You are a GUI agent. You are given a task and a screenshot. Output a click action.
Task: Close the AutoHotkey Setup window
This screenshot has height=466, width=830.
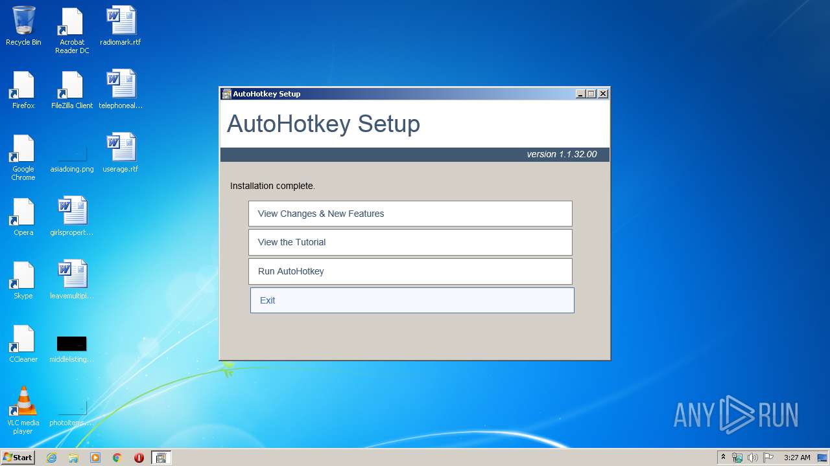603,94
